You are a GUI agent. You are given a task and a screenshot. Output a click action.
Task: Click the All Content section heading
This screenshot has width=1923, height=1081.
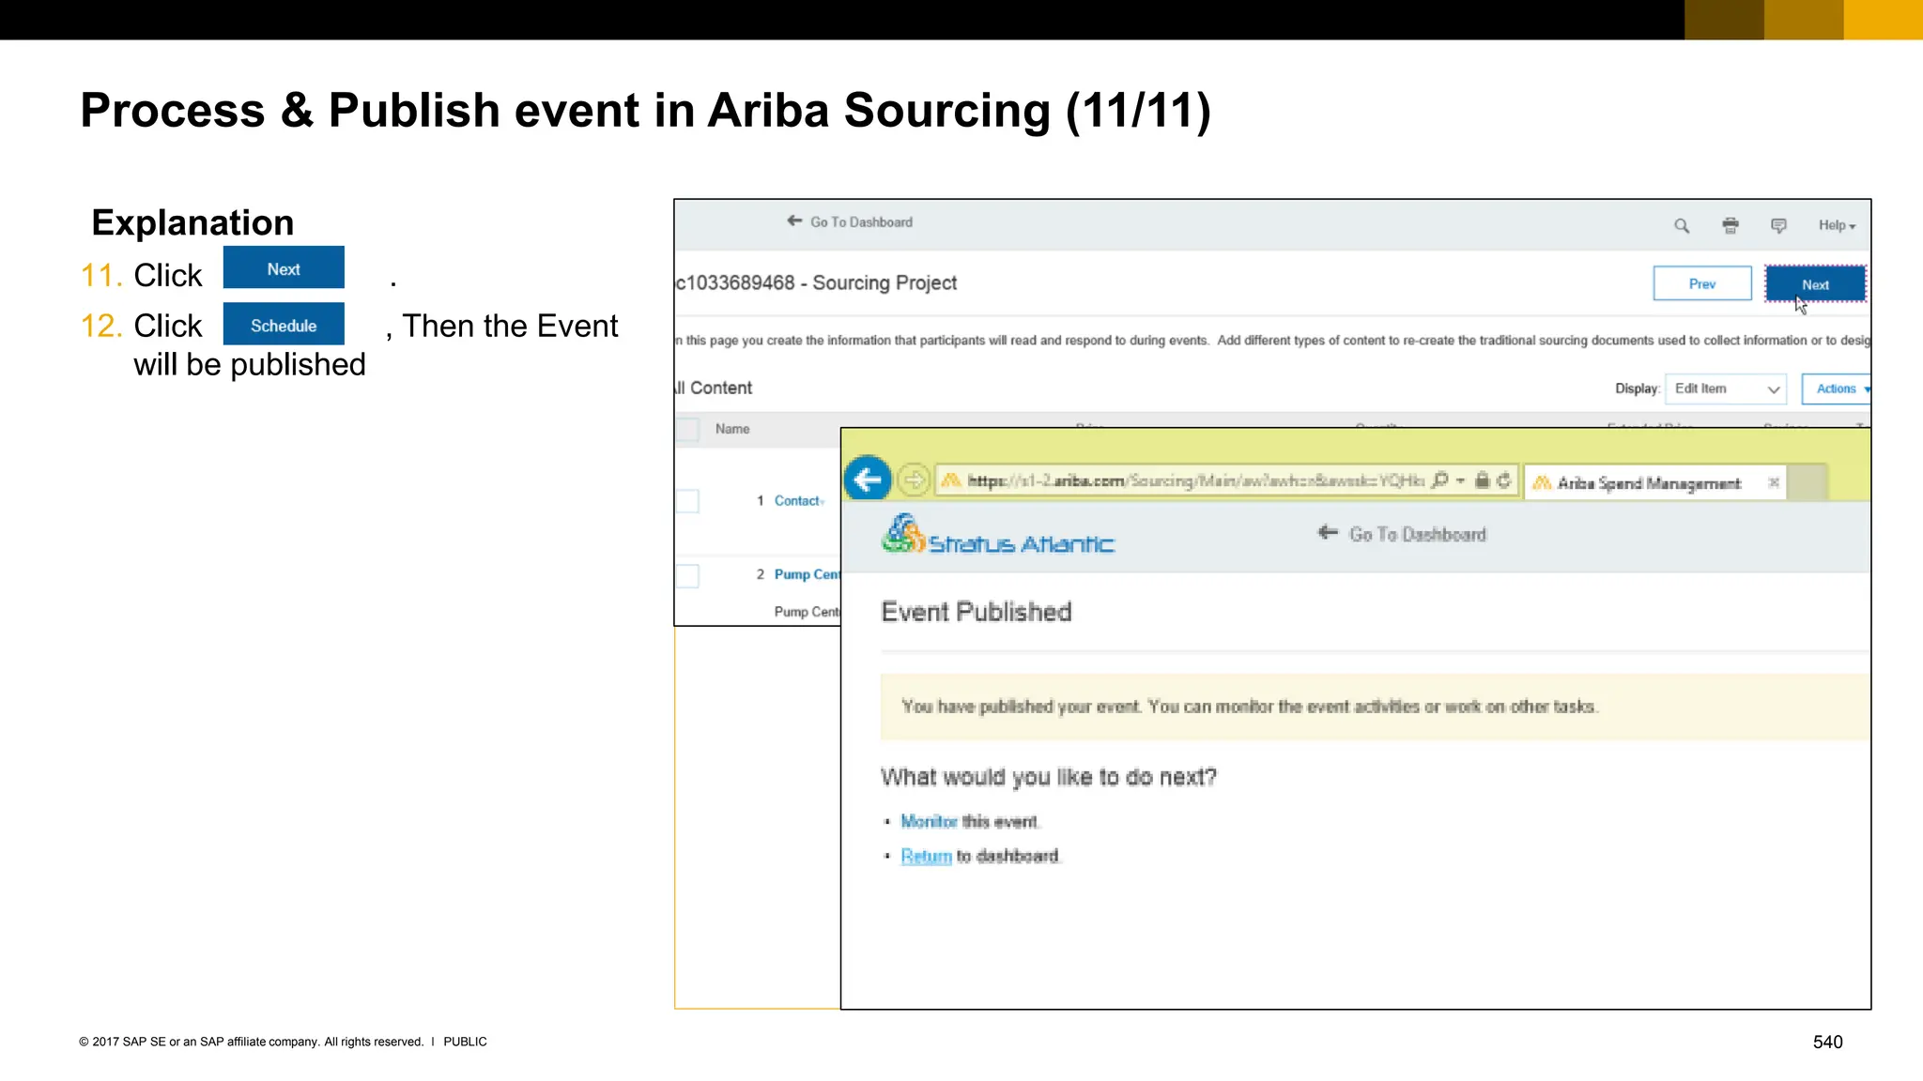[714, 388]
